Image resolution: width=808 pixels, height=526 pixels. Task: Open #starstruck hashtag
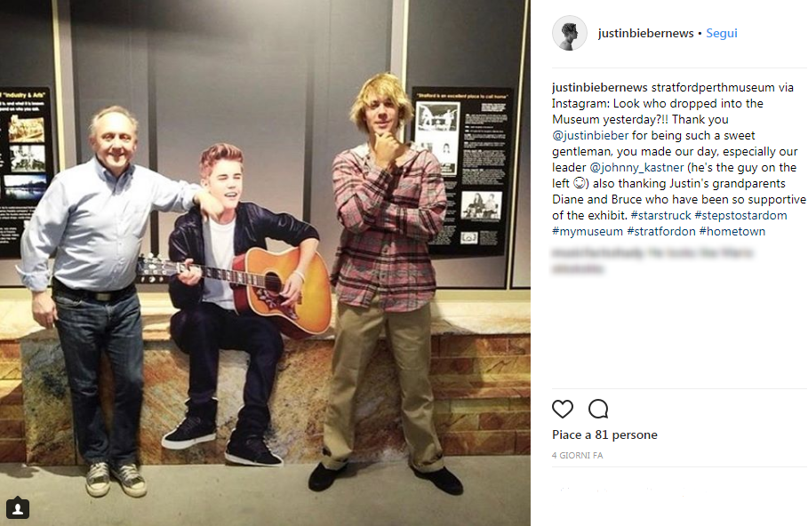(x=660, y=215)
